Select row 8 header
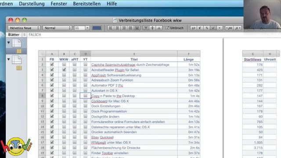Screen dimensions: 281x158 pos(42,96)
